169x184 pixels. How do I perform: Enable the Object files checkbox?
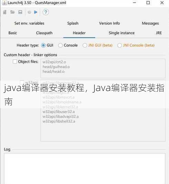click(15, 62)
